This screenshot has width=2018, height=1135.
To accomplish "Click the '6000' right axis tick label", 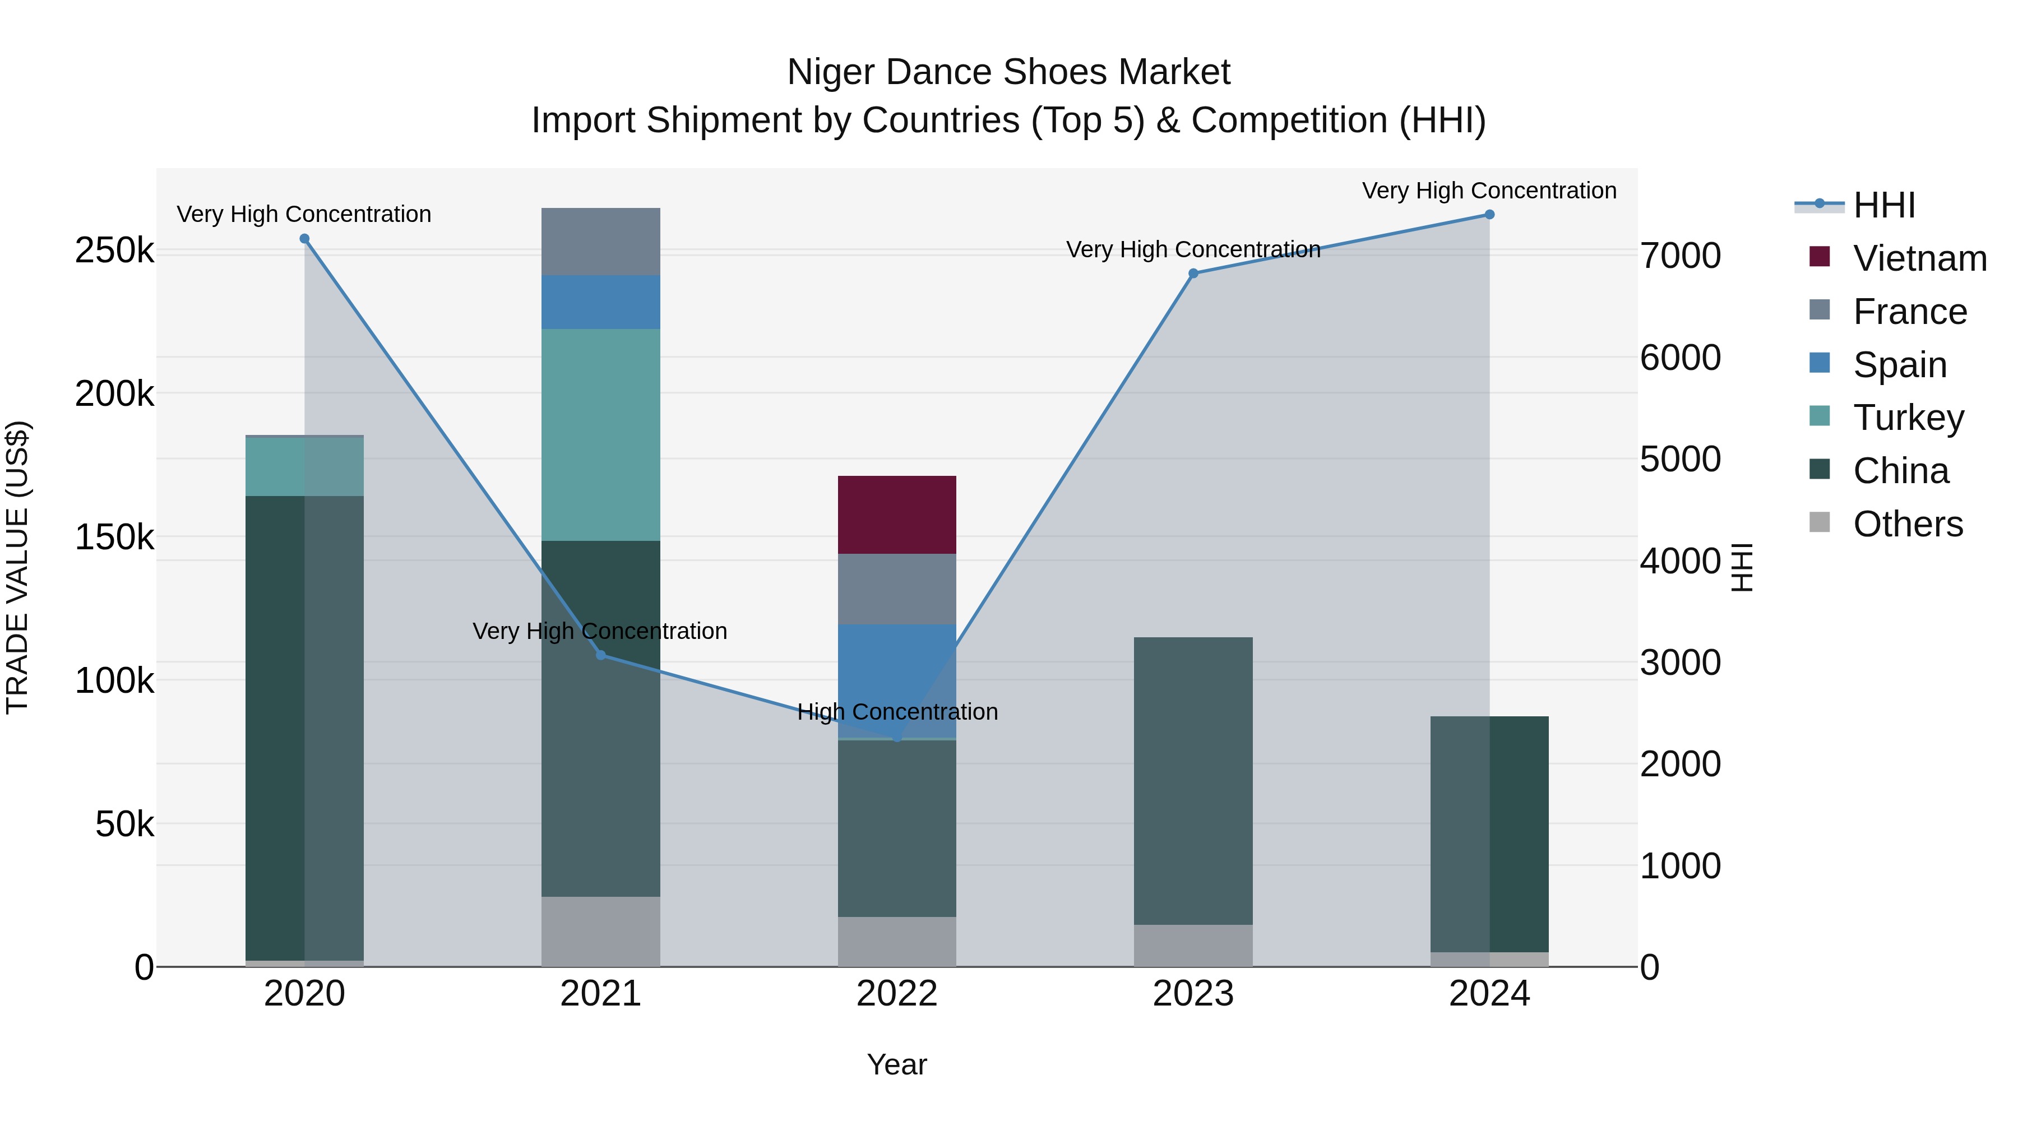I will [1681, 357].
